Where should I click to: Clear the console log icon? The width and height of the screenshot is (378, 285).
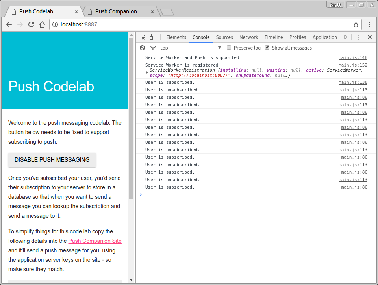coord(142,48)
